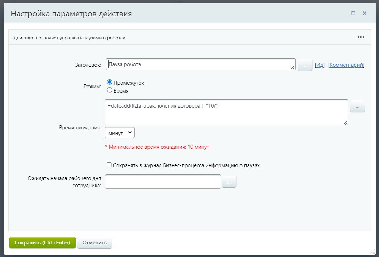Select the Время mode radio button
The image size is (379, 257).
[110, 90]
